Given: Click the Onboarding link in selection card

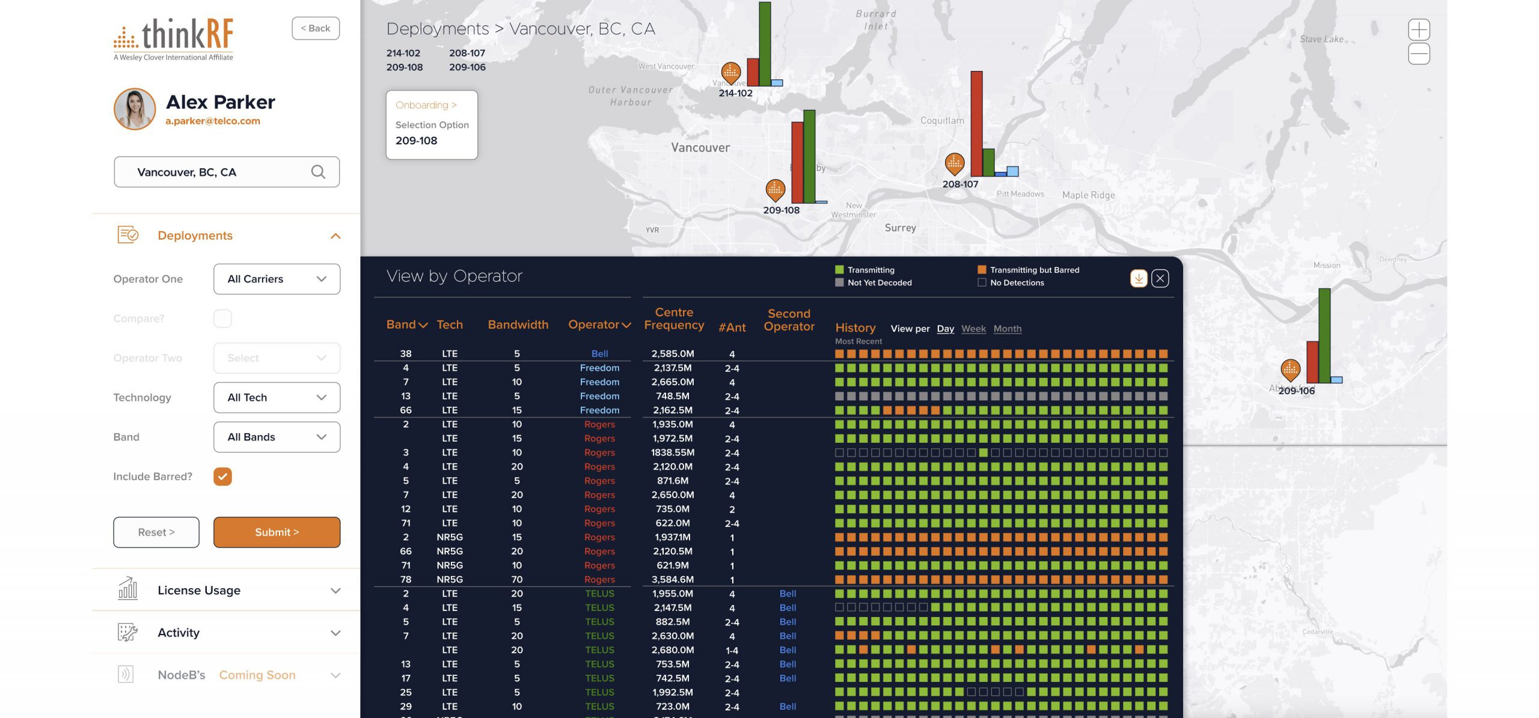Looking at the screenshot, I should (426, 105).
